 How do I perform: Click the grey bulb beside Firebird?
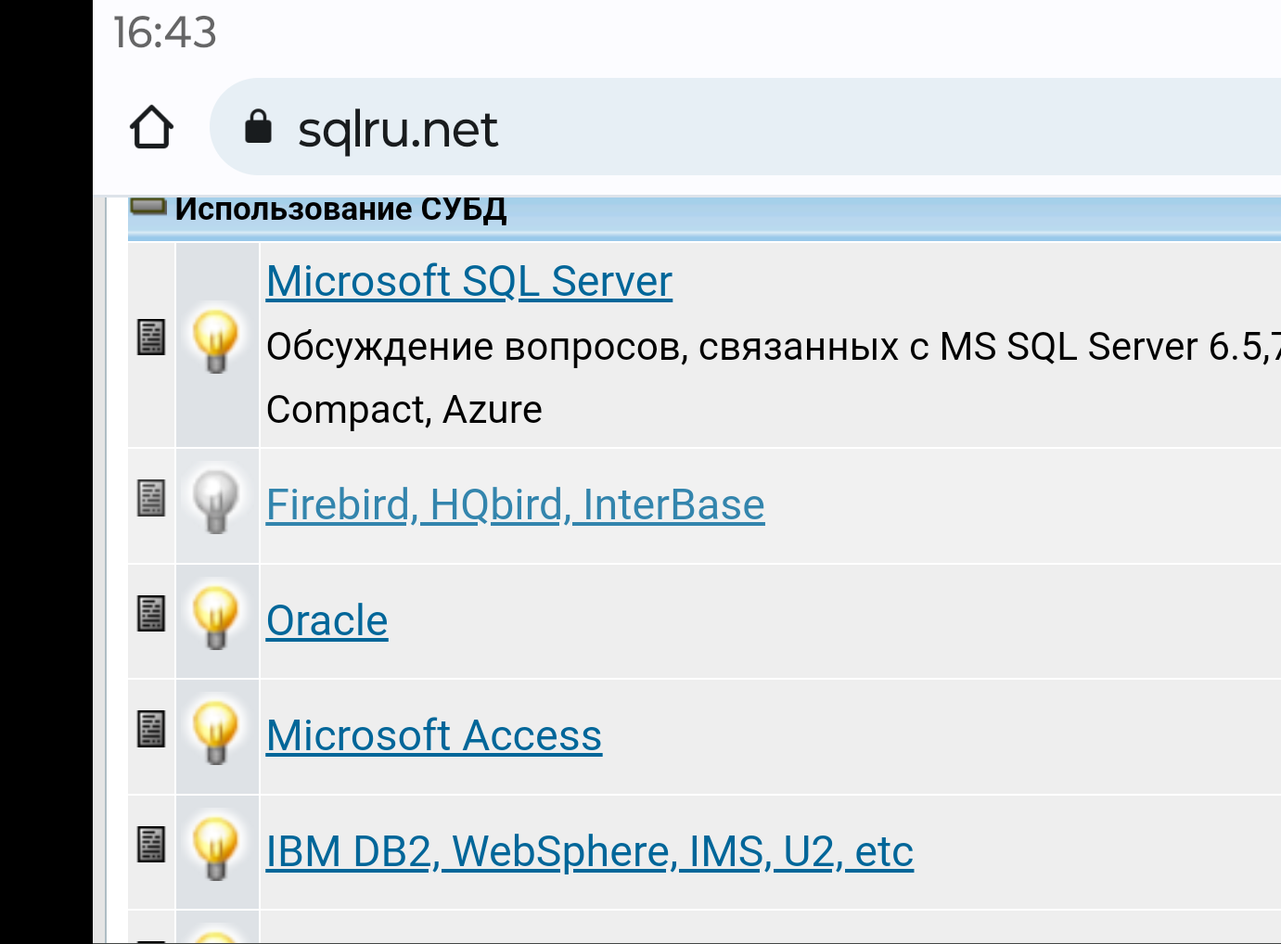coord(216,501)
